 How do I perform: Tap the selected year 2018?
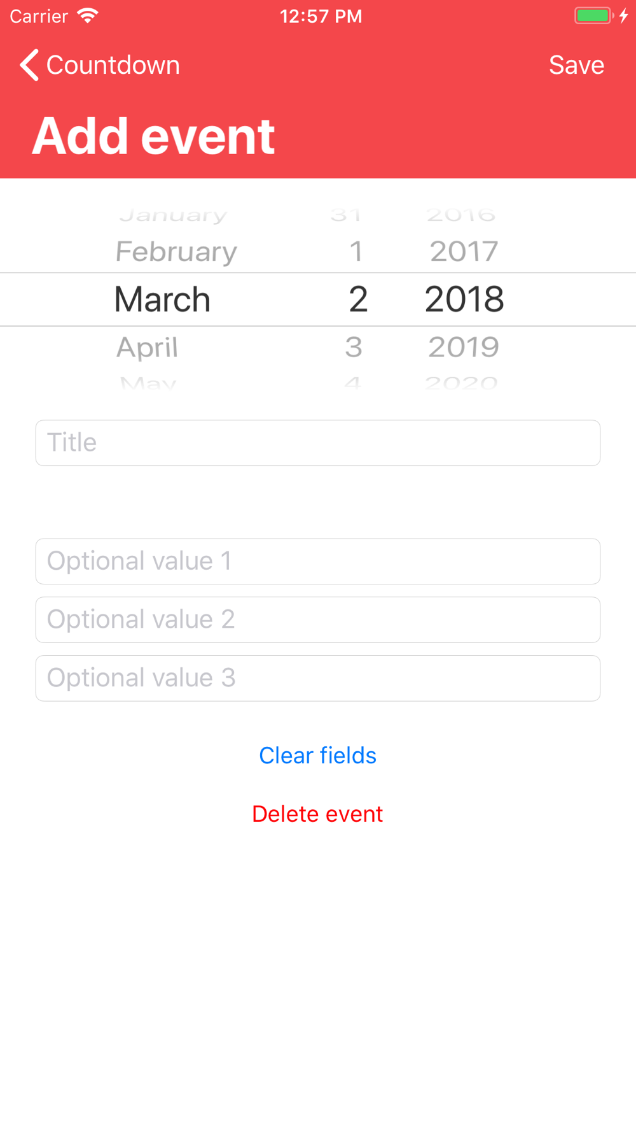[464, 299]
